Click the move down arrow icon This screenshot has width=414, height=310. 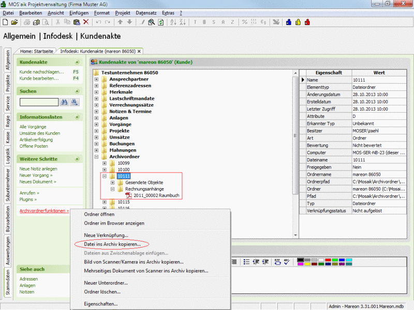point(129,22)
